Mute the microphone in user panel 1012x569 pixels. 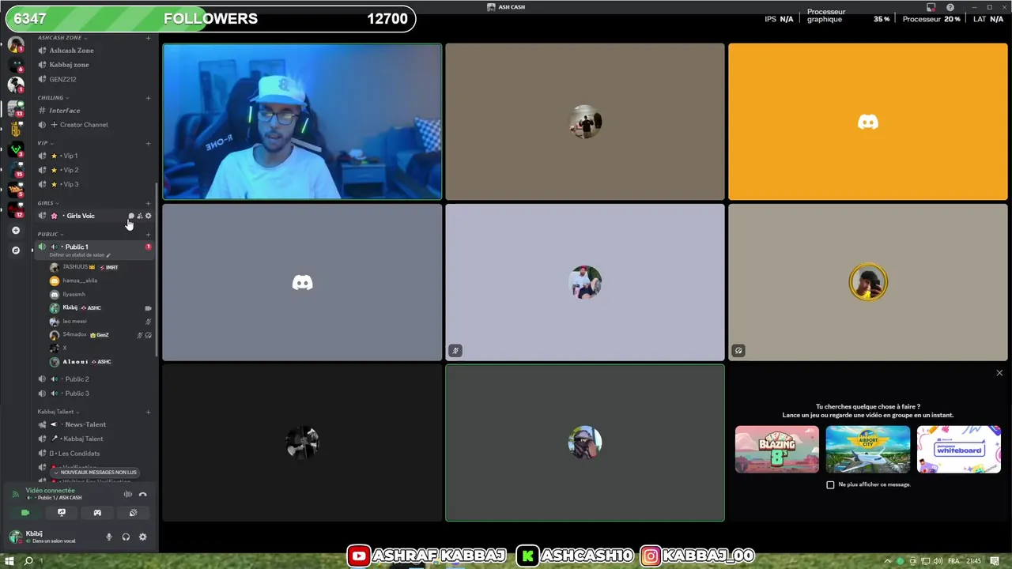pos(109,537)
